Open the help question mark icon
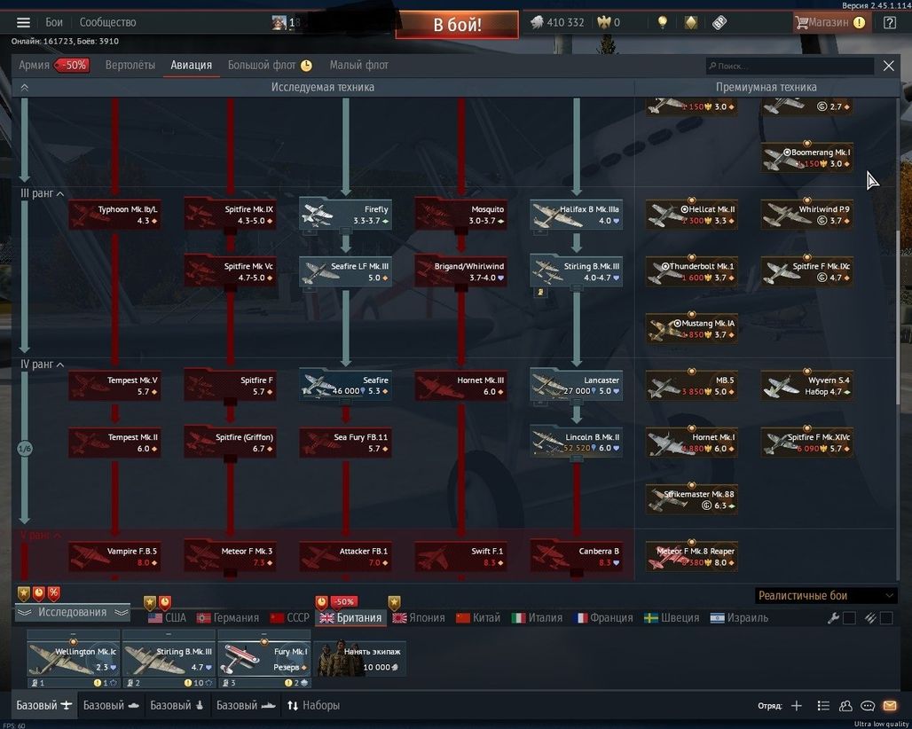Viewport: 912px width, 729px height. 889,23
